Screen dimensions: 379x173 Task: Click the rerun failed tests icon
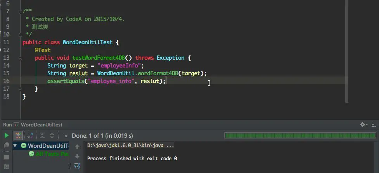point(7,145)
